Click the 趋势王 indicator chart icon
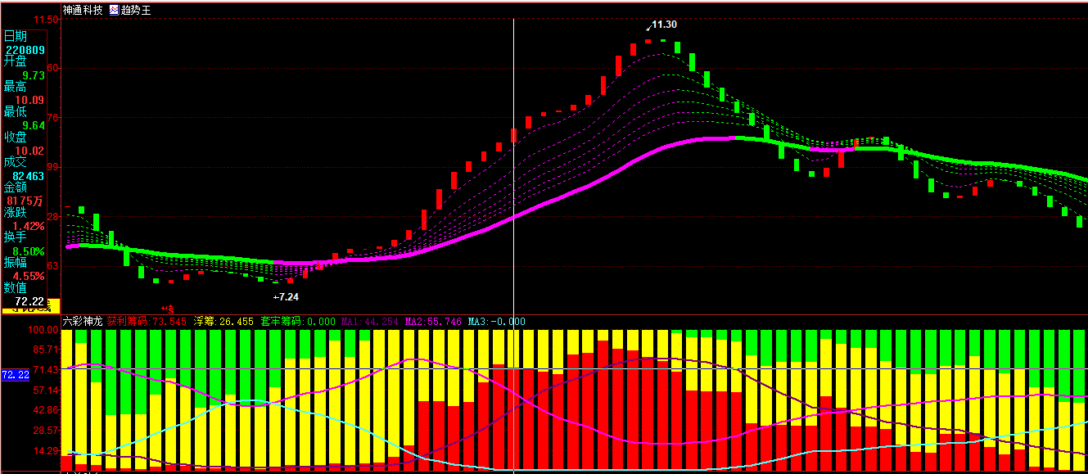This screenshot has width=1088, height=474. [x=114, y=11]
